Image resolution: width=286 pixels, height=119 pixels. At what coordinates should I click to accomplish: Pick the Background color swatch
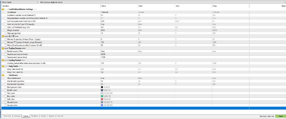tap(102, 87)
